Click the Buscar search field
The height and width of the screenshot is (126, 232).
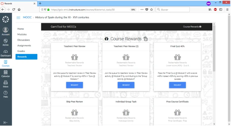coord(173,10)
